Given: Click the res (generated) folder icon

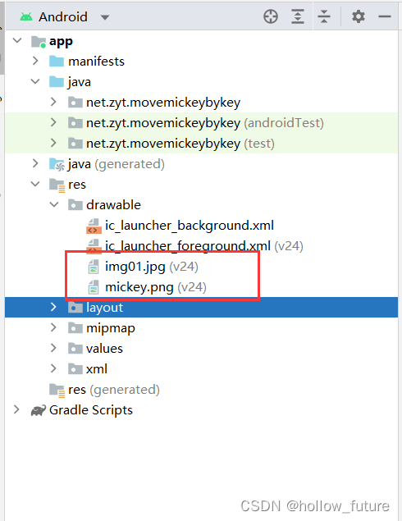Looking at the screenshot, I should point(57,391).
